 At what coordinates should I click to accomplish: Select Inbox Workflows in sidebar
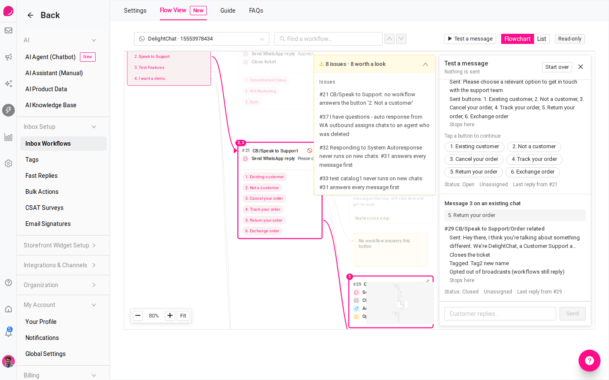coord(63,144)
